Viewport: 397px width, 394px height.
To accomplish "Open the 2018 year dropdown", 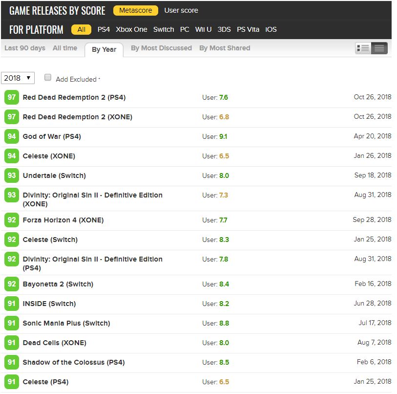I will 18,78.
